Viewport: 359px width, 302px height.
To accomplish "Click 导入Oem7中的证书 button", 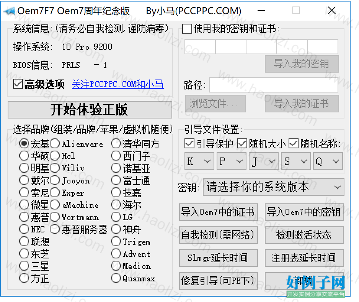I will [219, 212].
